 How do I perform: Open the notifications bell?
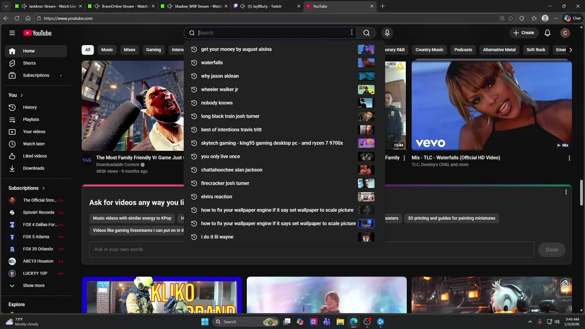point(548,33)
